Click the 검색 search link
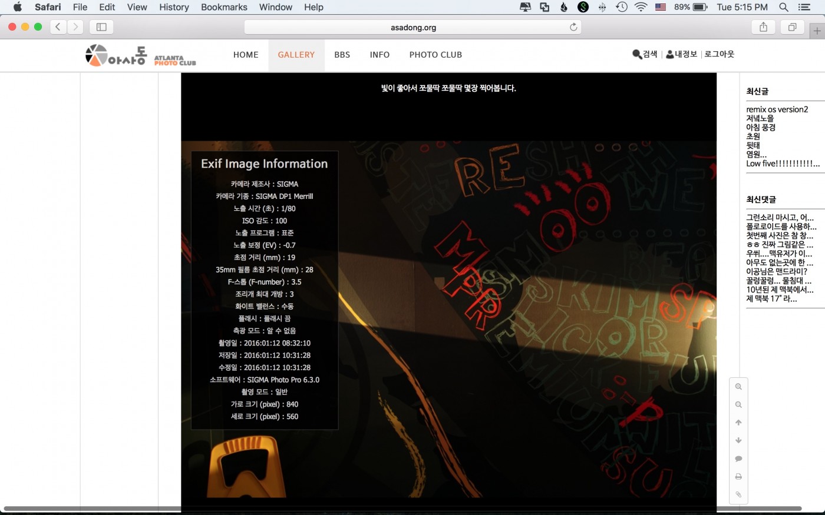 (x=645, y=54)
